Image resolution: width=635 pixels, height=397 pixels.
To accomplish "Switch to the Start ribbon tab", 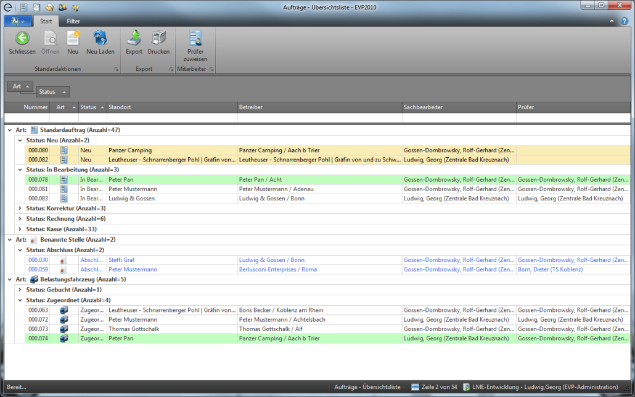I will pyautogui.click(x=46, y=21).
